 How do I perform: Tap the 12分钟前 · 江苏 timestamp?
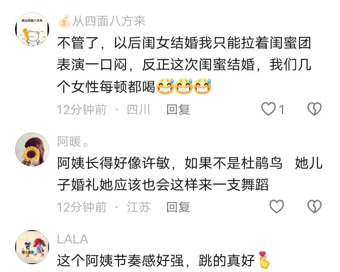104,207
